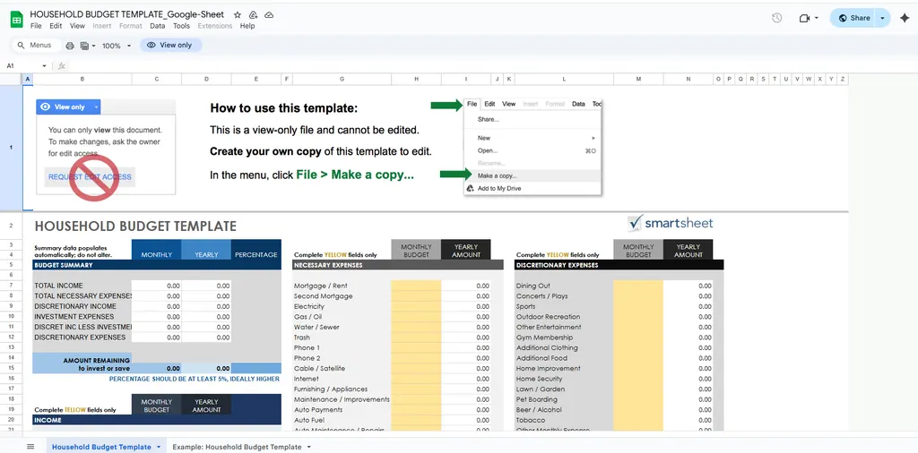Switch to Example: Household Budget Template tab

coord(237,447)
